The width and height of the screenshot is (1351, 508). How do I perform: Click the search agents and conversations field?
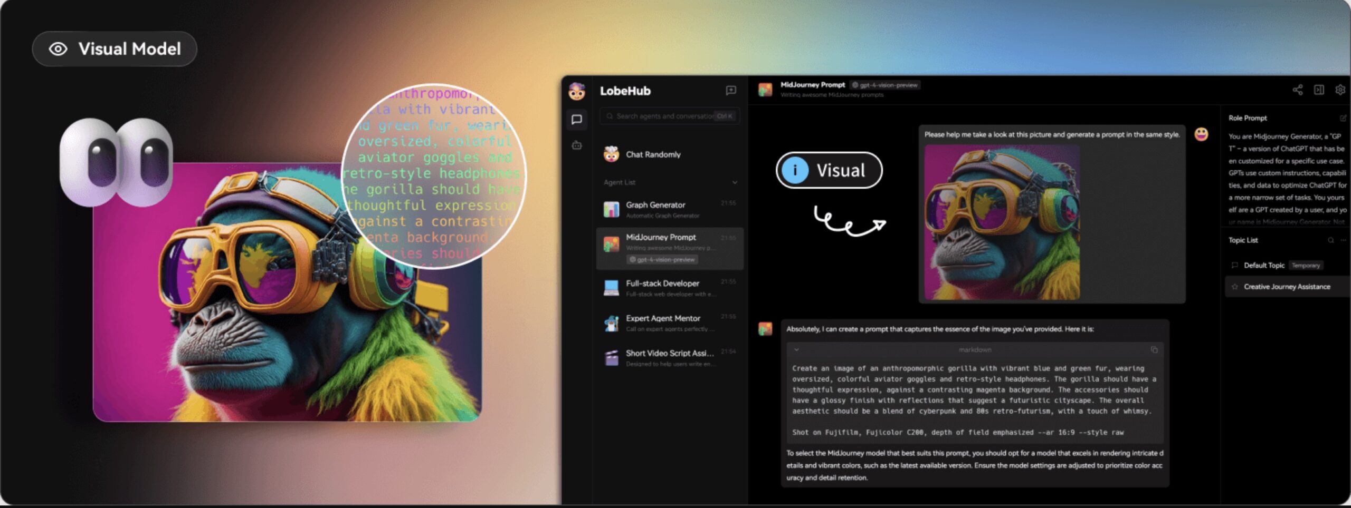(x=669, y=116)
